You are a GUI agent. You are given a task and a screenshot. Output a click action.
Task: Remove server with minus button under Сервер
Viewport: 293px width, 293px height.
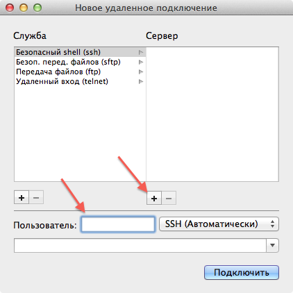coord(169,198)
